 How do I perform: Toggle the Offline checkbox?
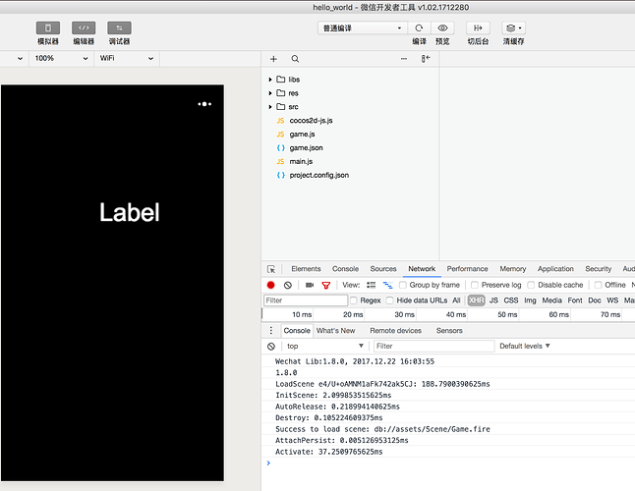[x=598, y=285]
